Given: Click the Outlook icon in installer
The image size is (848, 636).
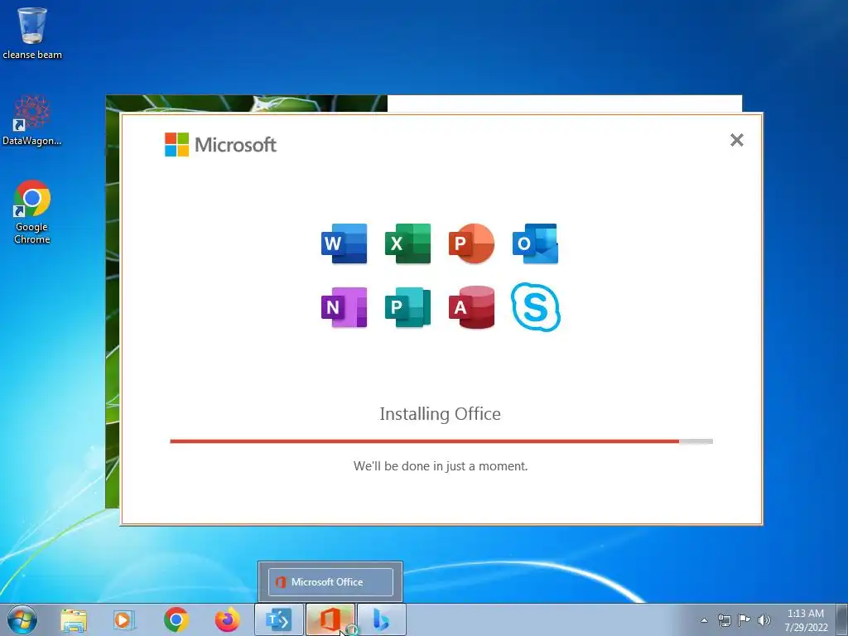Looking at the screenshot, I should 536,243.
